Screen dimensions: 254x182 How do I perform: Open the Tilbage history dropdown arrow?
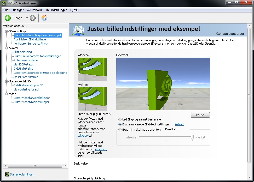pyautogui.click(x=27, y=18)
